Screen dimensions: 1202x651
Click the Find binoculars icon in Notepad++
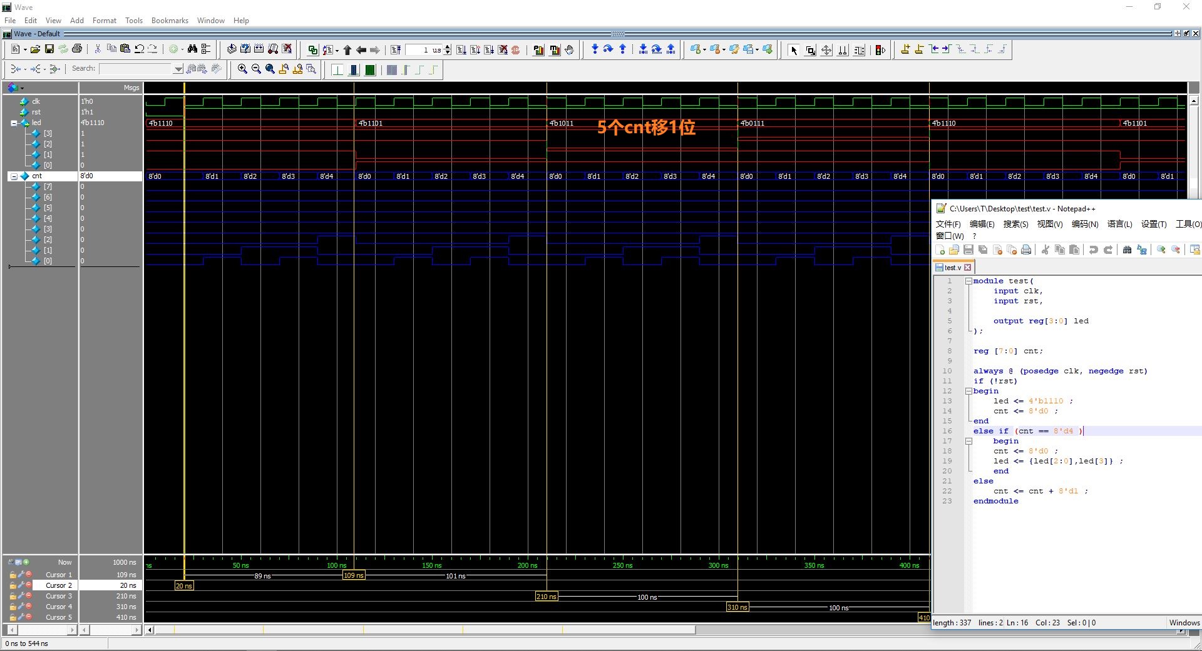(x=1127, y=250)
